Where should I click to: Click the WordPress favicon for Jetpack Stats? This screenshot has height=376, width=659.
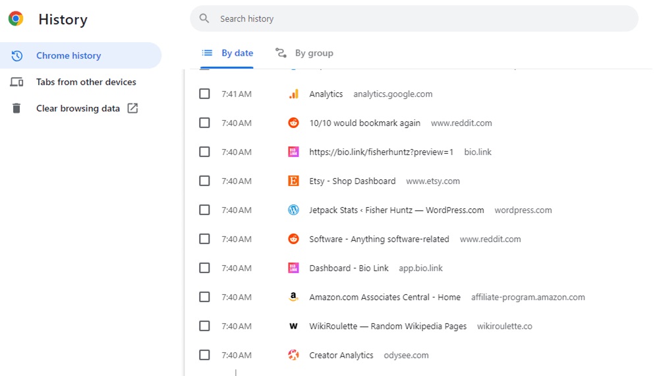pyautogui.click(x=293, y=210)
